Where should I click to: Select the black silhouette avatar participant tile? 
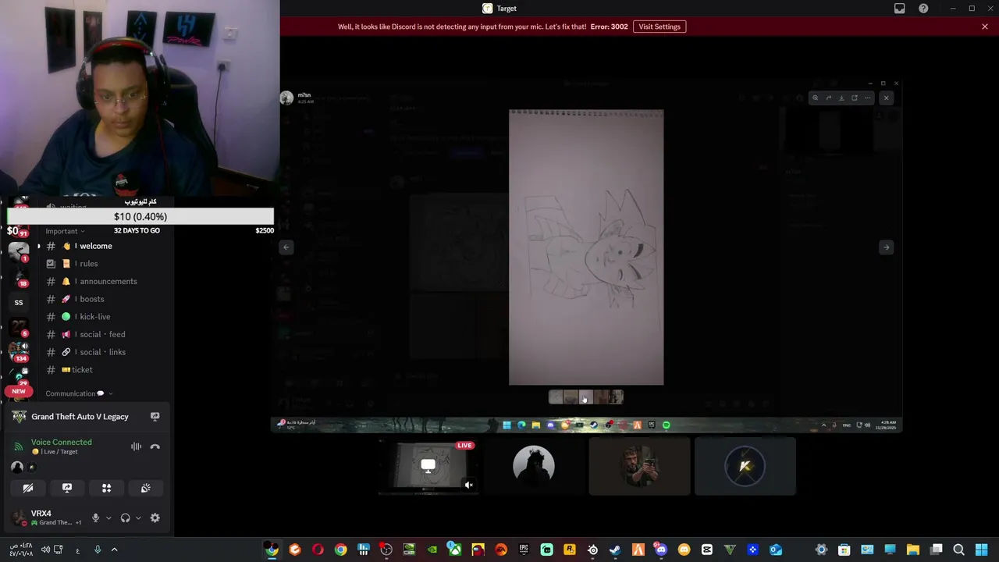pyautogui.click(x=534, y=467)
